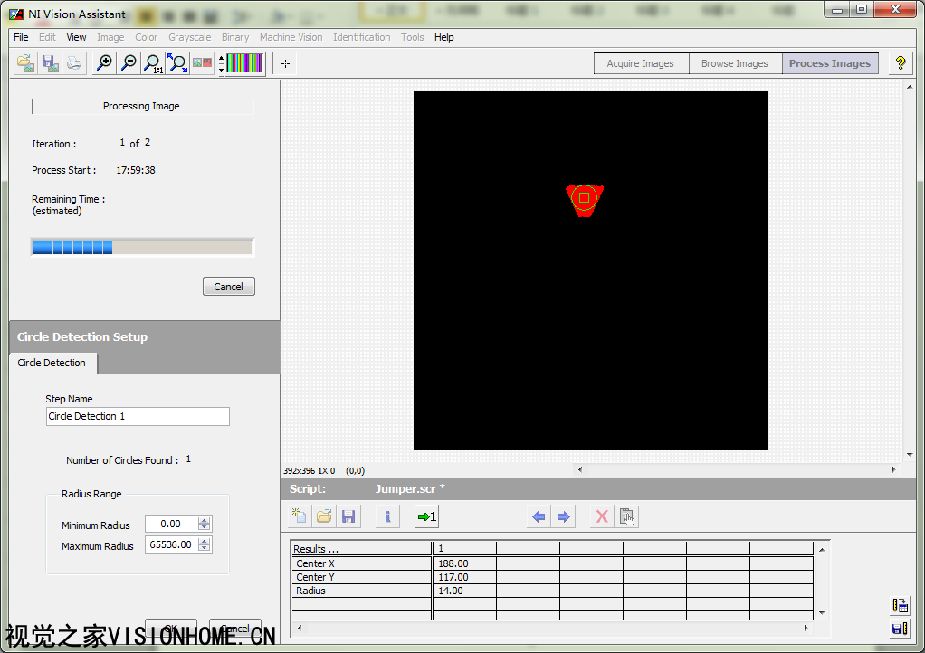This screenshot has height=653, width=925.
Task: Click the Zoom 1:1 icon
Action: click(x=154, y=63)
